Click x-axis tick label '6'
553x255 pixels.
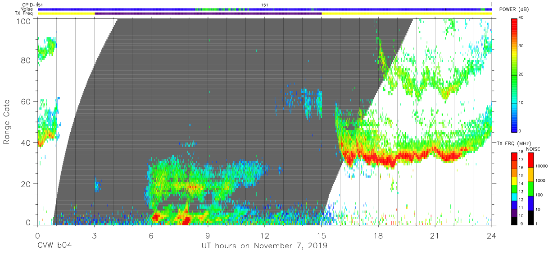point(151,236)
